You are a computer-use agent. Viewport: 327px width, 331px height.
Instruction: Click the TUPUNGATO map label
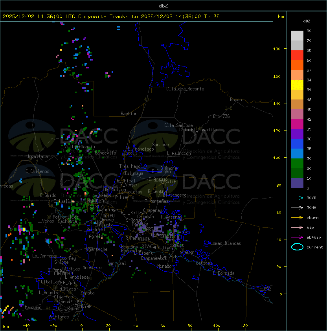tap(64, 273)
